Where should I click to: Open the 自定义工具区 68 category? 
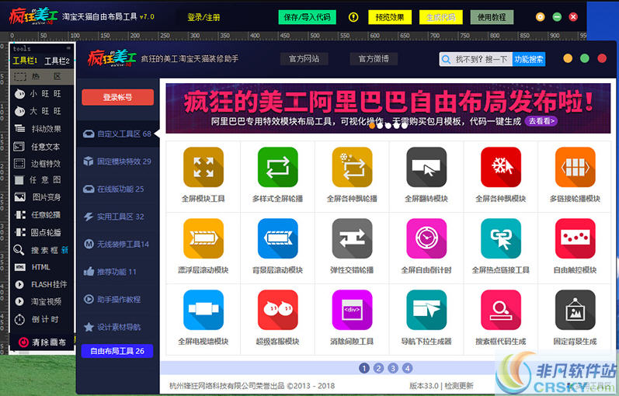(117, 134)
